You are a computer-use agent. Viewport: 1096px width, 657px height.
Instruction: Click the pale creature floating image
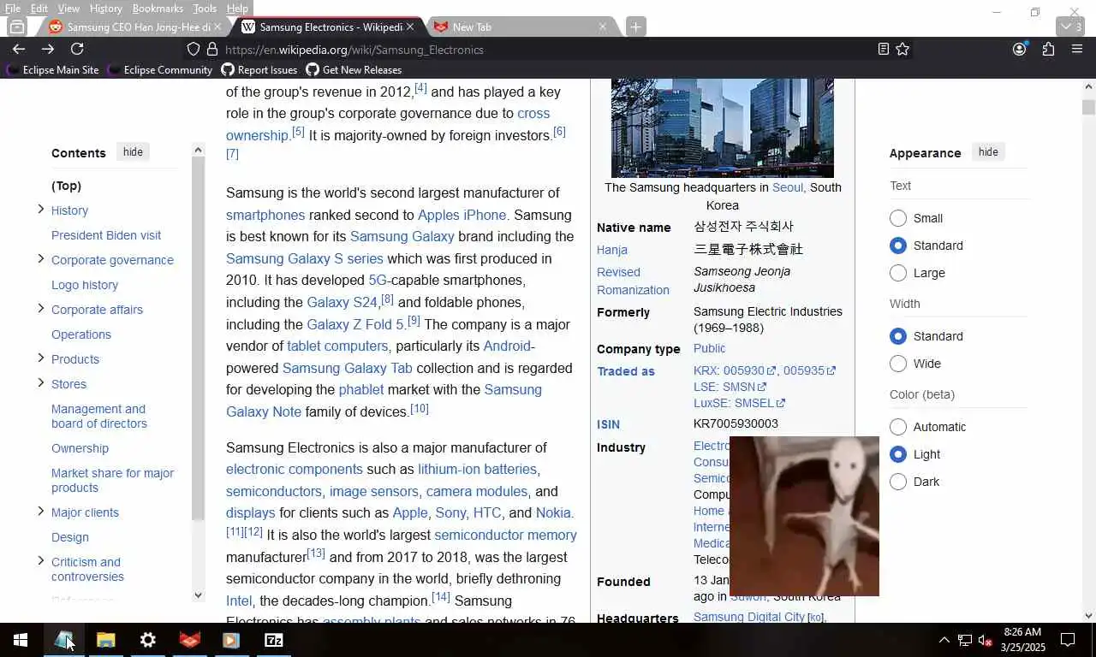click(x=804, y=516)
